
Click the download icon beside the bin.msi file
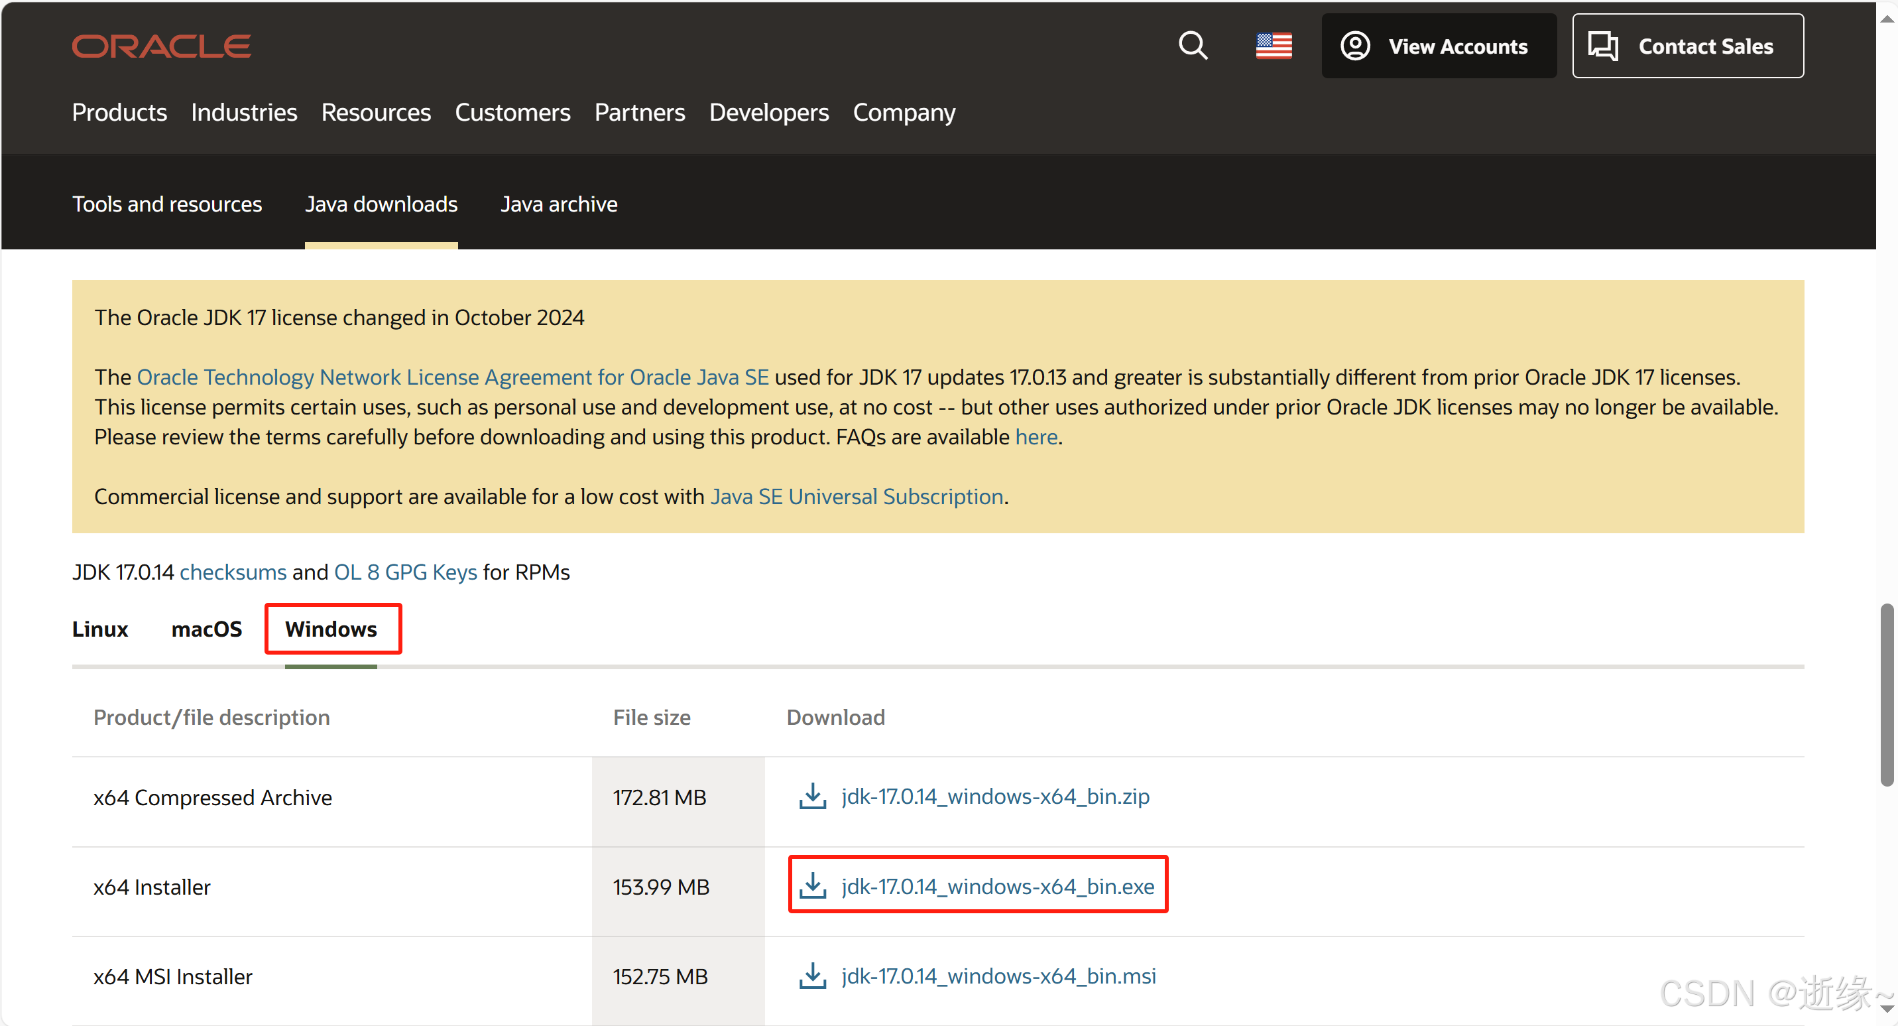click(x=812, y=976)
